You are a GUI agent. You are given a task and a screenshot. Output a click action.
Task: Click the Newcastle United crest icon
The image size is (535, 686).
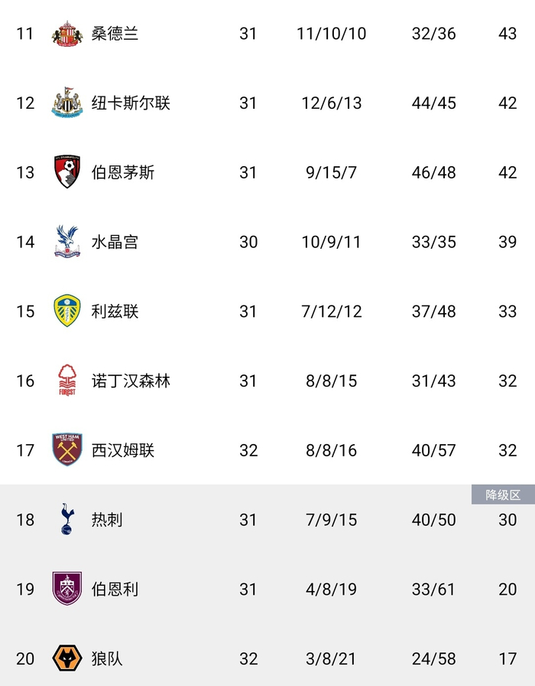pyautogui.click(x=67, y=103)
